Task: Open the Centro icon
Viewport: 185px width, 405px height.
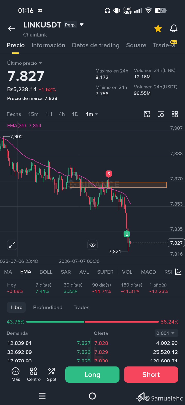Action: tap(34, 374)
